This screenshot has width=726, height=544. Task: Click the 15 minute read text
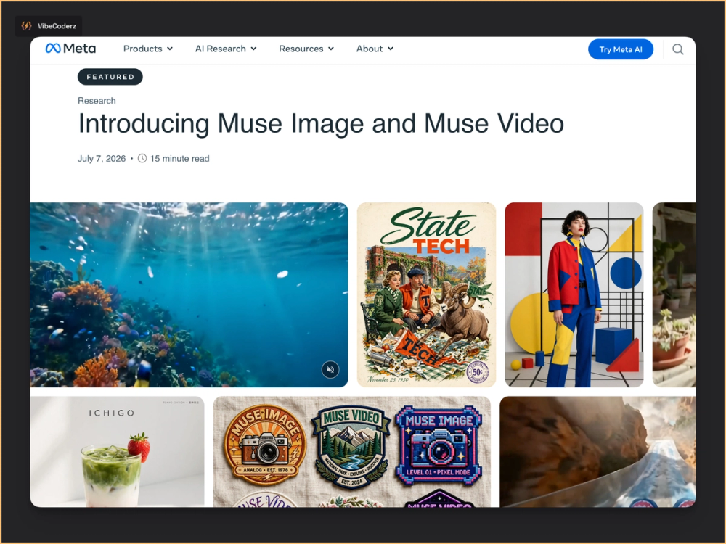[x=179, y=159]
